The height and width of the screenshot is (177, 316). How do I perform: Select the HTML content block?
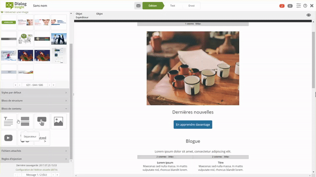[43, 138]
